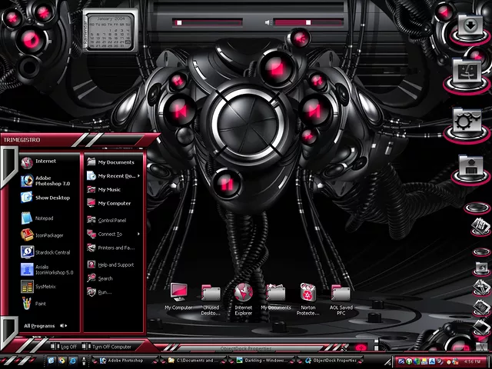Screen dimensions: 492x369
Task: Open the download folder icon in dock
Action: 467,26
